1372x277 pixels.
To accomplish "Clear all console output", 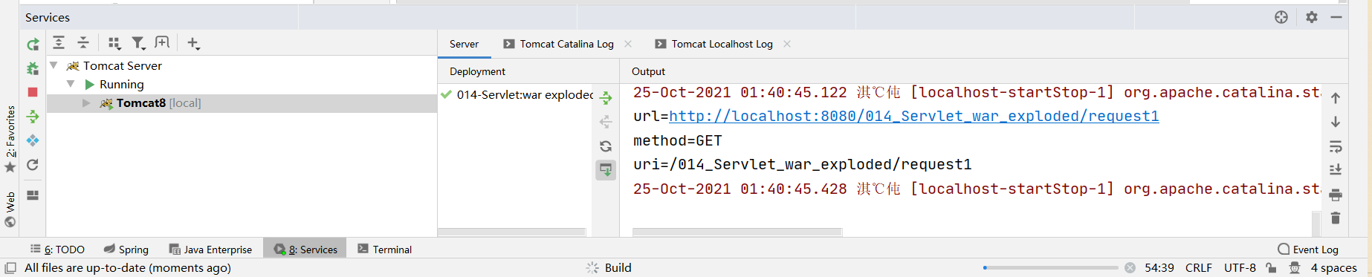I will (1335, 218).
